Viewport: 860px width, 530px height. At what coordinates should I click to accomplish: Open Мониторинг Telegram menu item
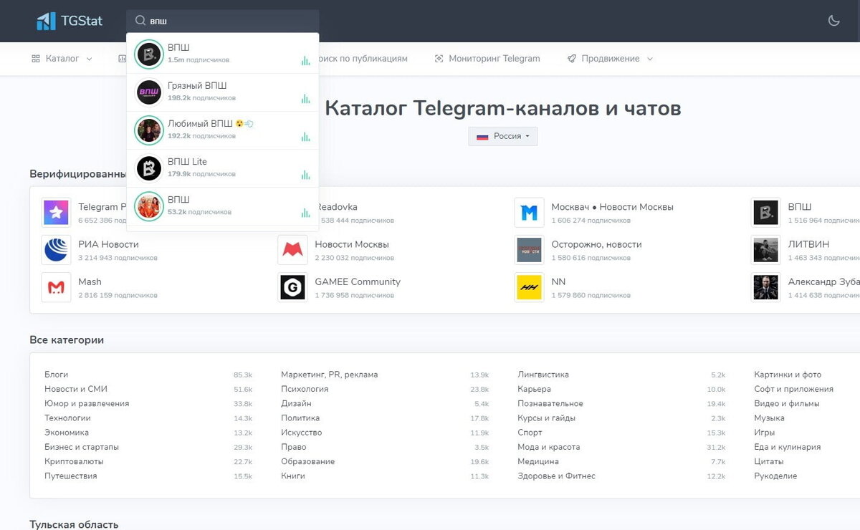pyautogui.click(x=487, y=59)
